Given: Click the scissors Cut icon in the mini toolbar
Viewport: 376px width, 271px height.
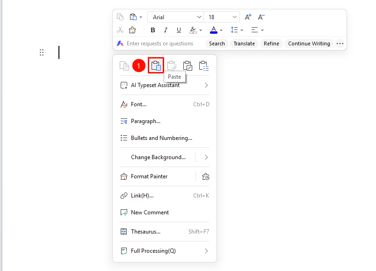Looking at the screenshot, I should [x=120, y=30].
